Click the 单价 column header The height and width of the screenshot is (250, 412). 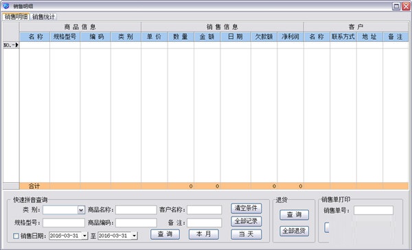click(x=154, y=37)
